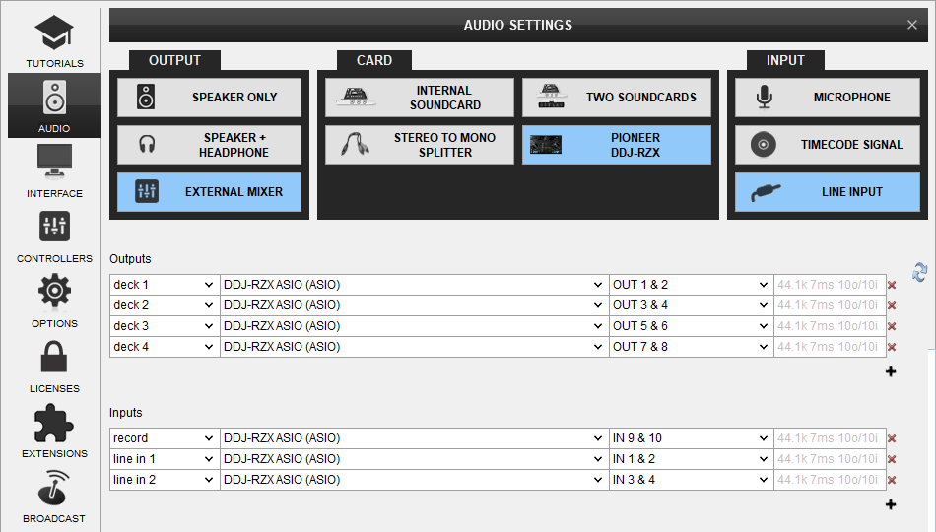Screen dimensions: 936x532
Task: Remove the deck 3 output row
Action: (x=892, y=326)
